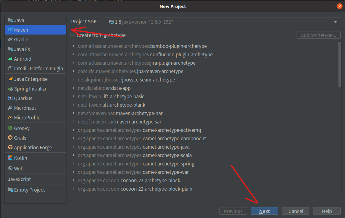Open Help for the dialog

point(327,211)
